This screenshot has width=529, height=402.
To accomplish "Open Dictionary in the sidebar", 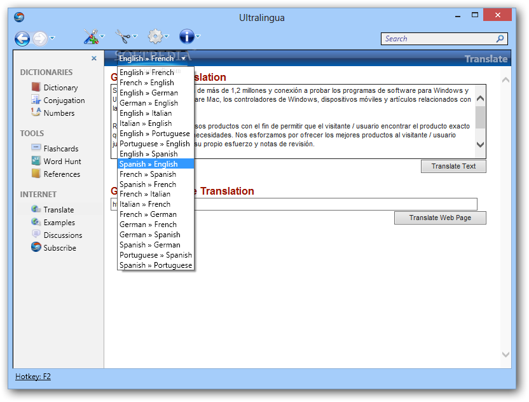I will (x=60, y=87).
